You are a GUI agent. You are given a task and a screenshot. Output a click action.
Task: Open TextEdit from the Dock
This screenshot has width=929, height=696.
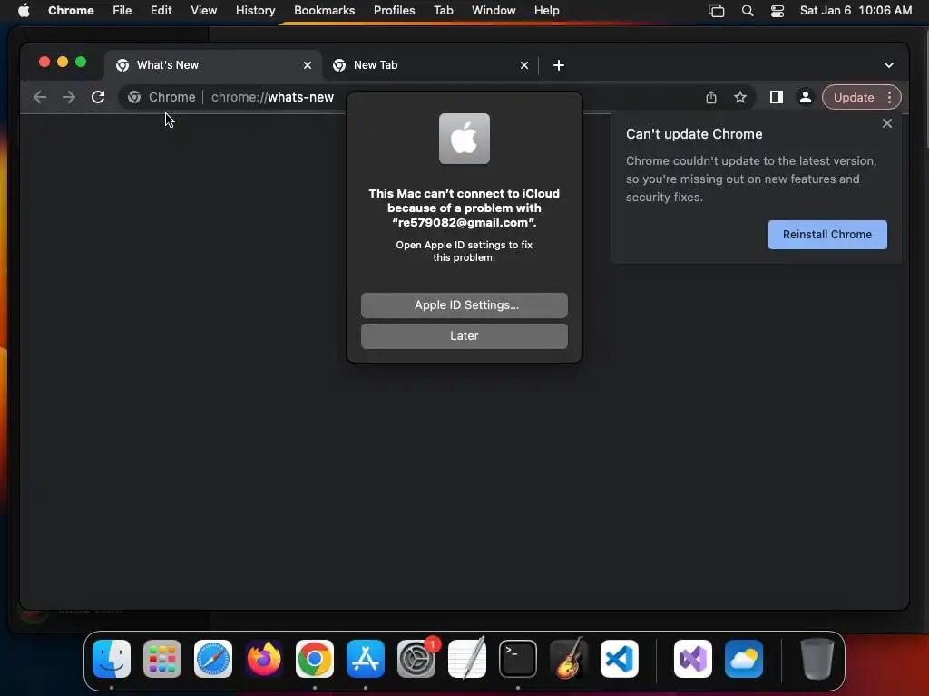(467, 659)
